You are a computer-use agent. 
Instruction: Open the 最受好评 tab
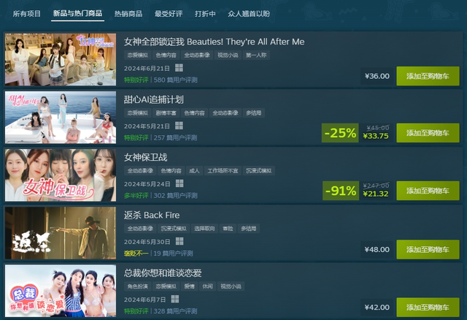click(x=169, y=14)
